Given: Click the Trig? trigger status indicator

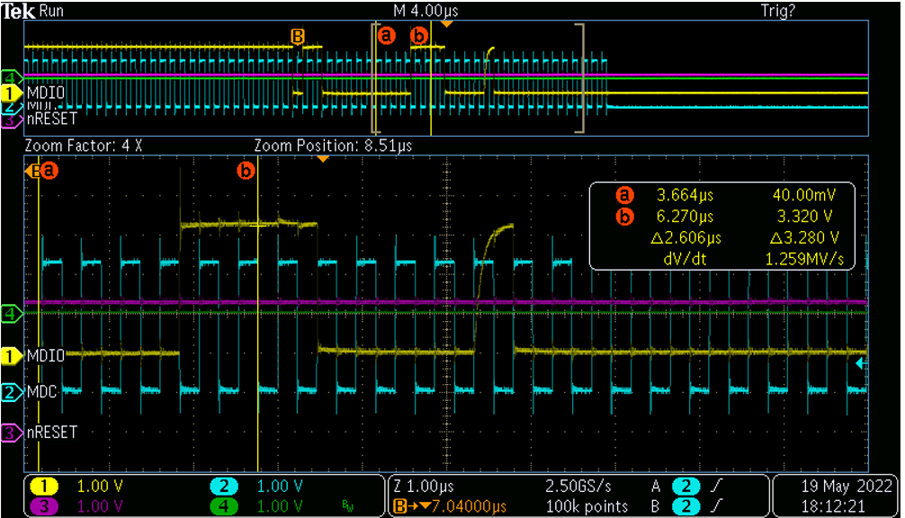Looking at the screenshot, I should pos(778,11).
